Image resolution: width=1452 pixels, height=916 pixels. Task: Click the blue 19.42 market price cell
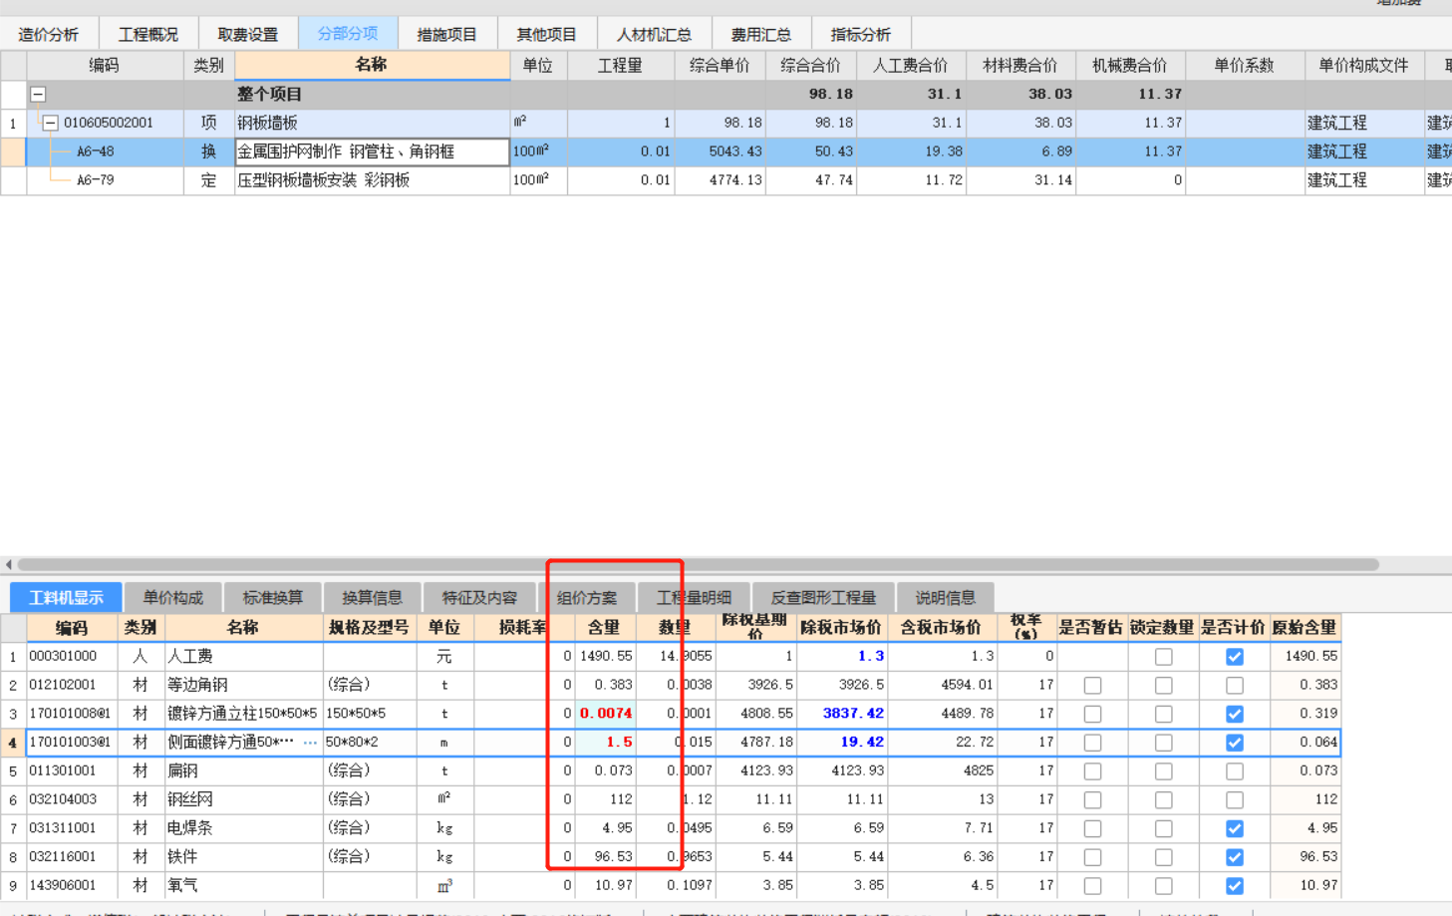pos(841,743)
